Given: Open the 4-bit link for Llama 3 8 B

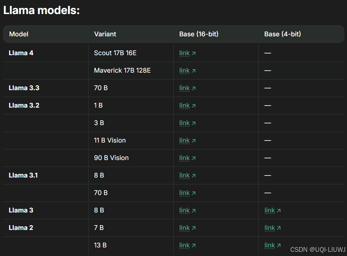Looking at the screenshot, I should click(x=273, y=210).
